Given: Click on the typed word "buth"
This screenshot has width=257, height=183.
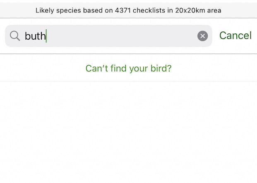Looking at the screenshot, I should (35, 36).
